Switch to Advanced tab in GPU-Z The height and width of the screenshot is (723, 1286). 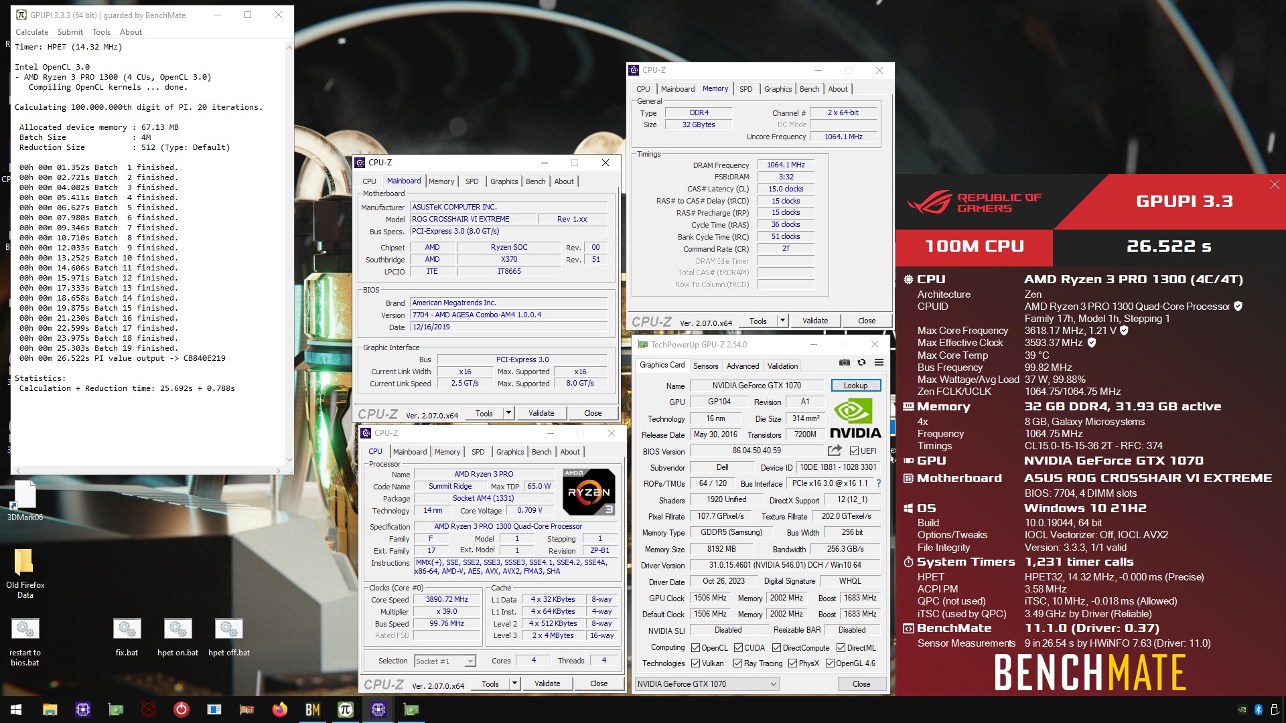pyautogui.click(x=743, y=366)
